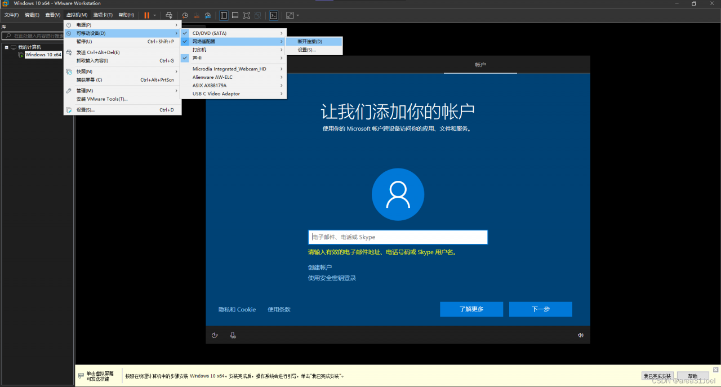Expand the 电源(P) submenu
Image resolution: width=721 pixels, height=387 pixels.
122,25
